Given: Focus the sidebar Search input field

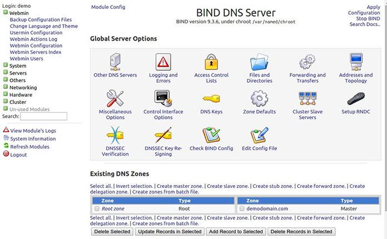Looking at the screenshot, I should pos(43,116).
